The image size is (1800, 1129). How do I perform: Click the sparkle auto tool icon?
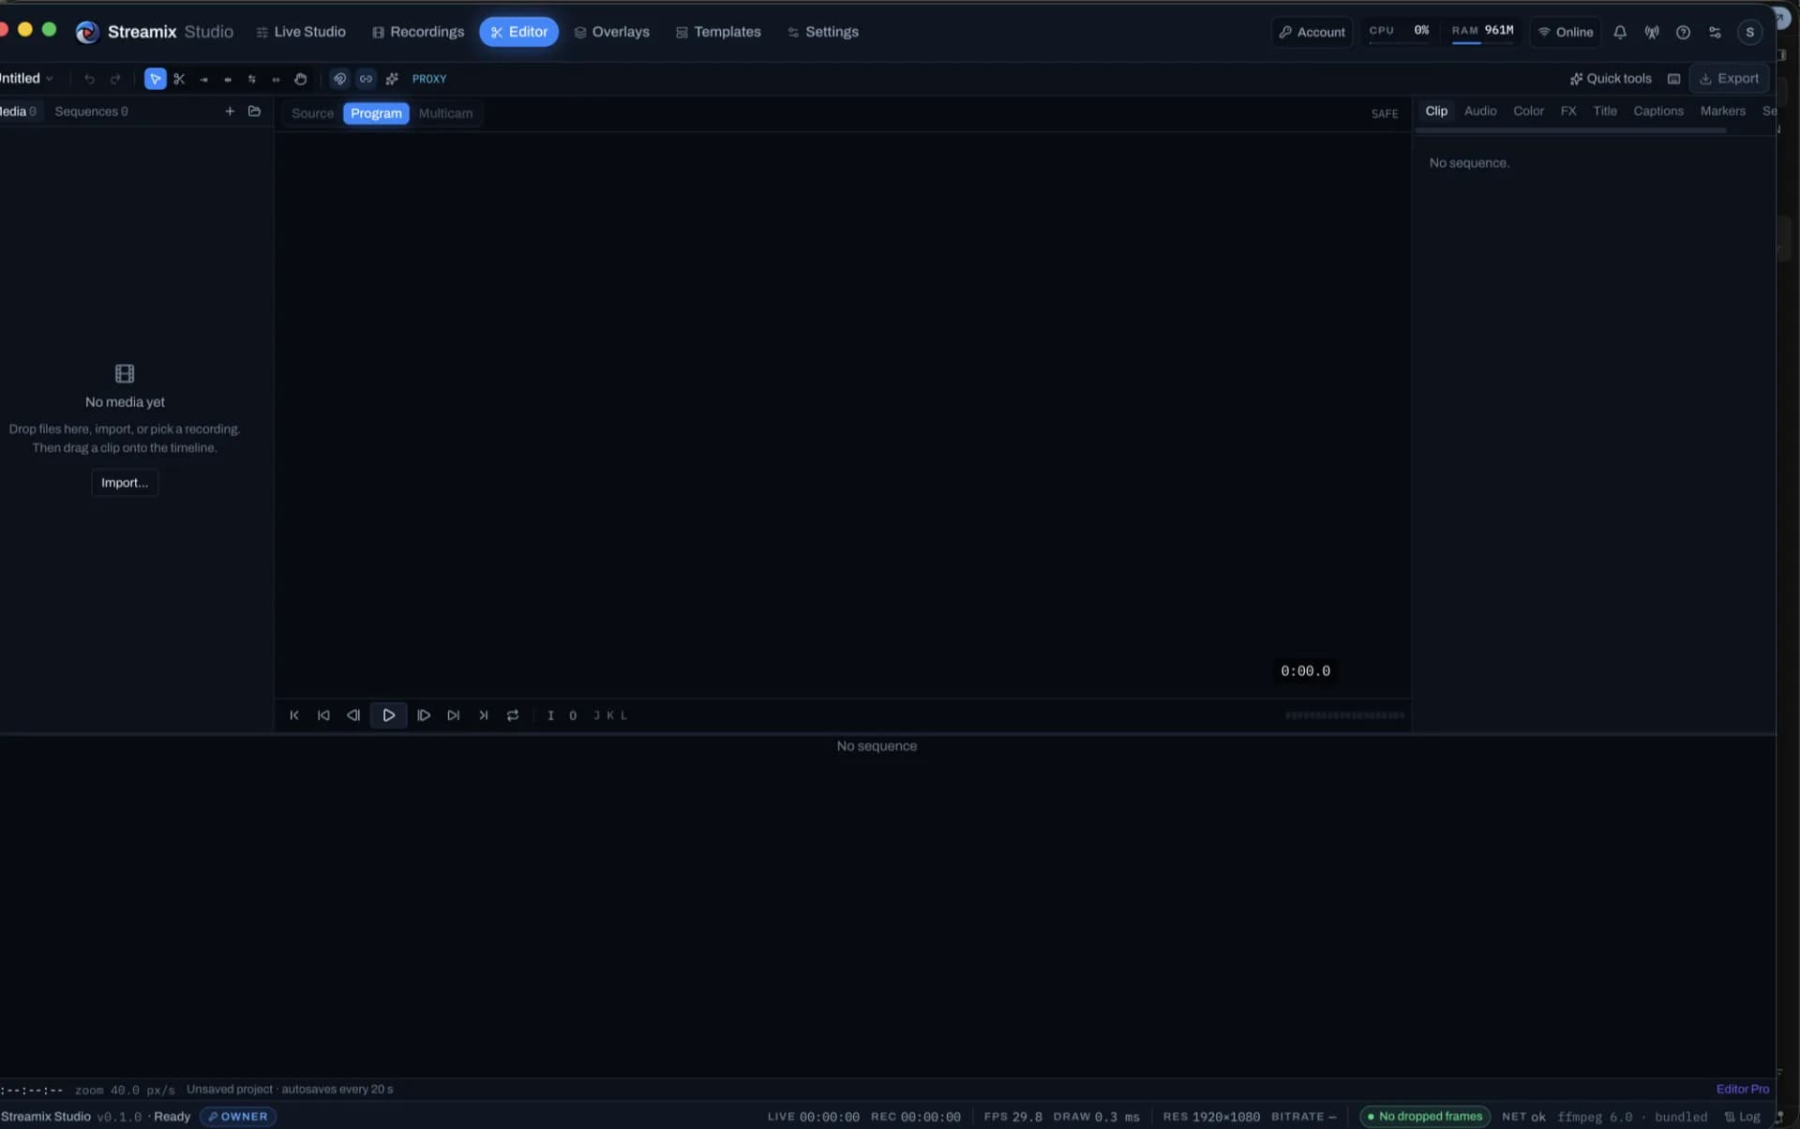pos(392,79)
